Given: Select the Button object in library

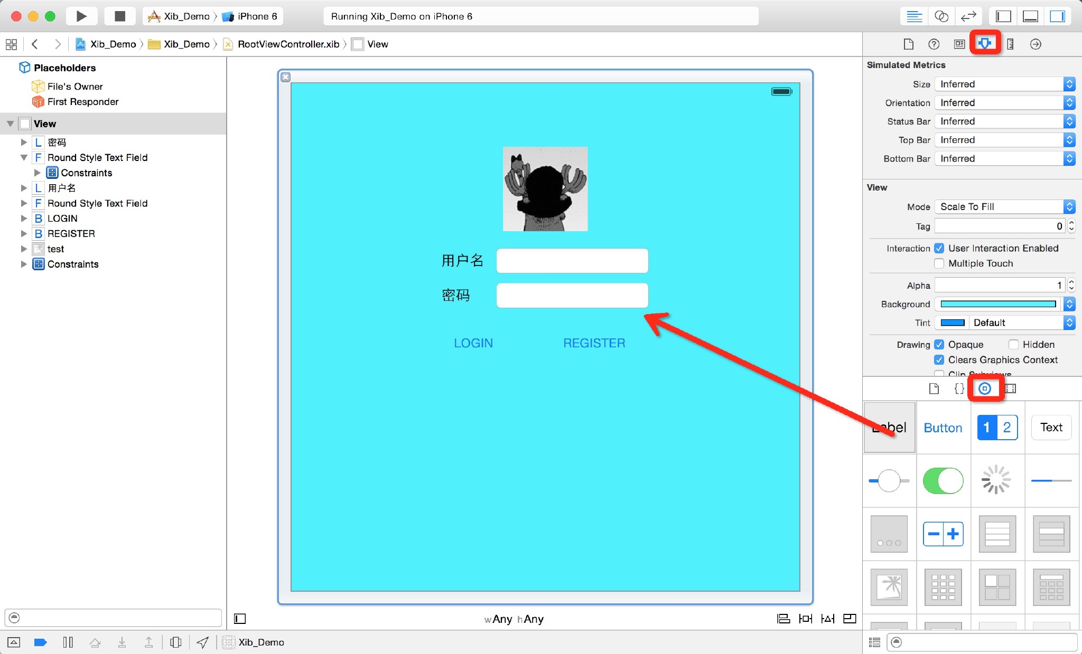Looking at the screenshot, I should click(x=943, y=428).
